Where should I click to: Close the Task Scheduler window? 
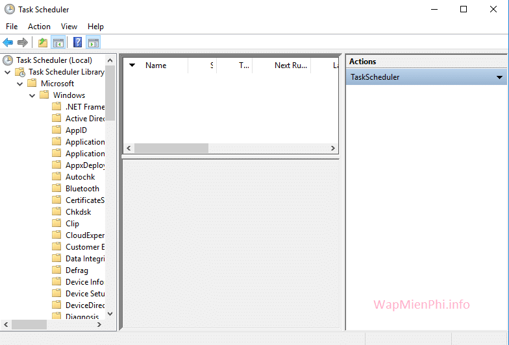pos(493,9)
